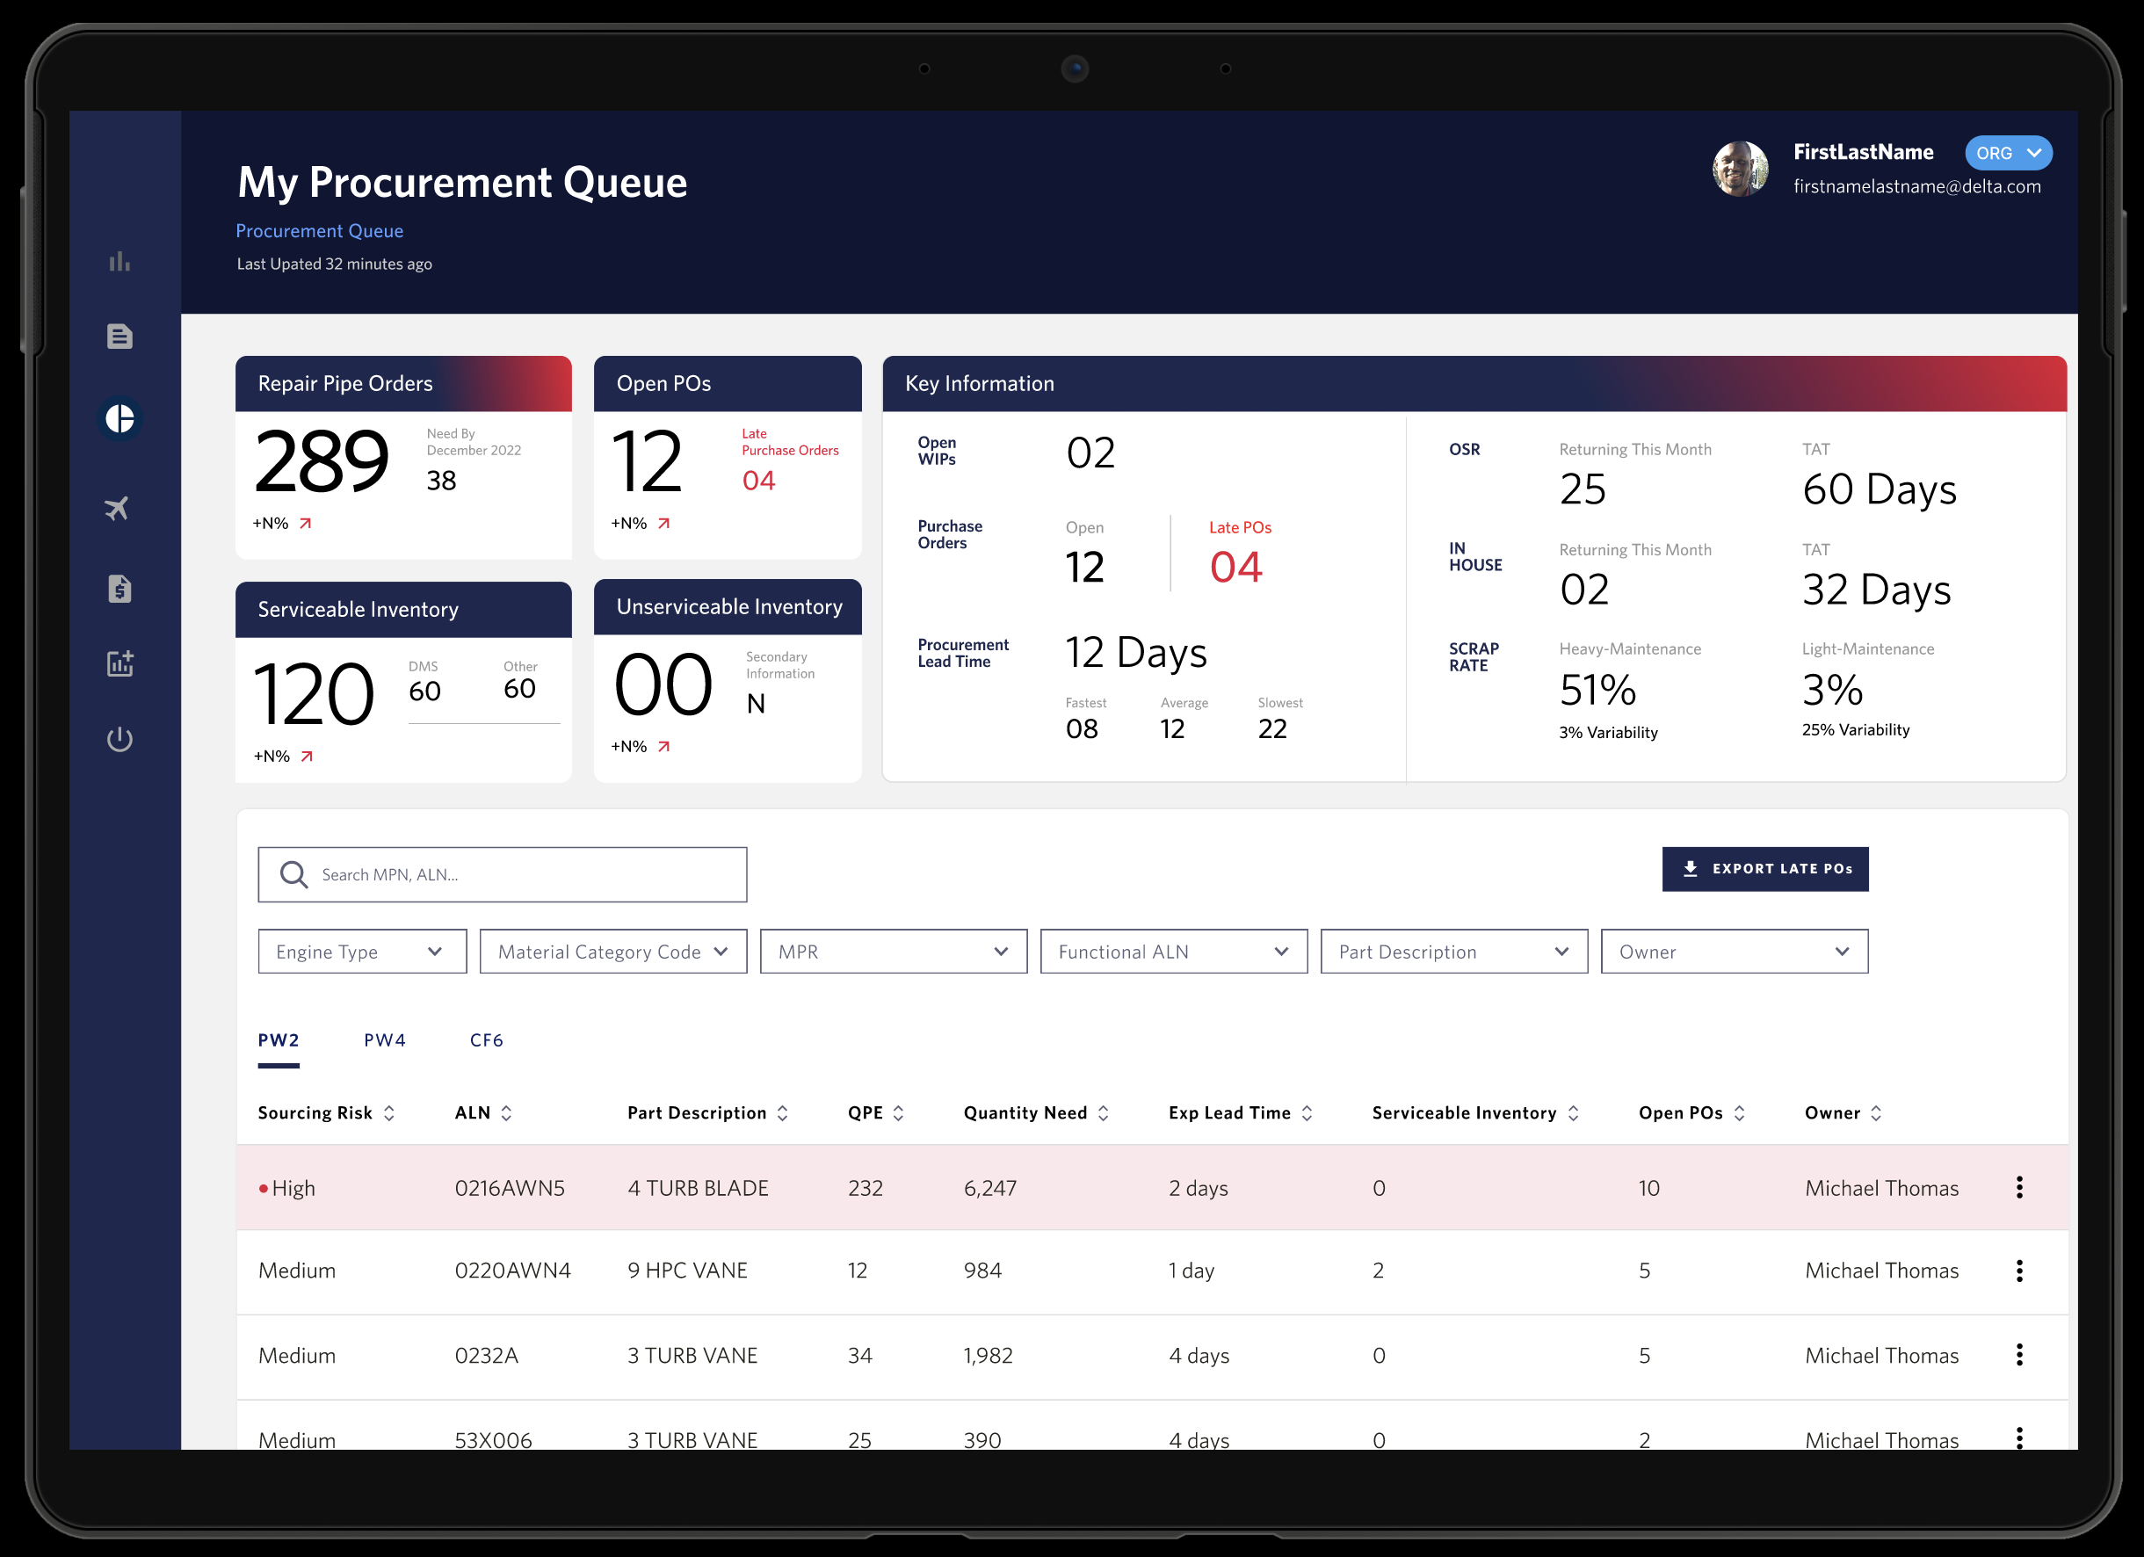Open Material Category Code dropdown
Image resolution: width=2144 pixels, height=1557 pixels.
tap(612, 951)
